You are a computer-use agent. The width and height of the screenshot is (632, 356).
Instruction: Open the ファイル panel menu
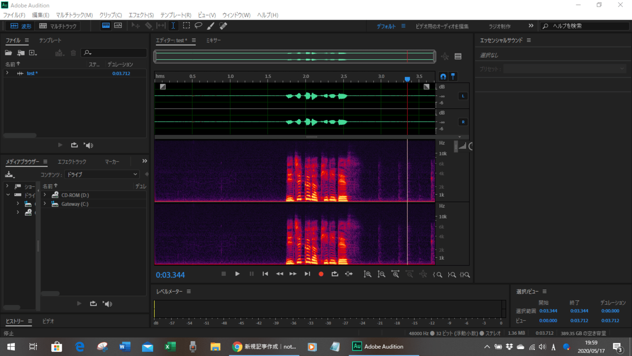click(27, 41)
